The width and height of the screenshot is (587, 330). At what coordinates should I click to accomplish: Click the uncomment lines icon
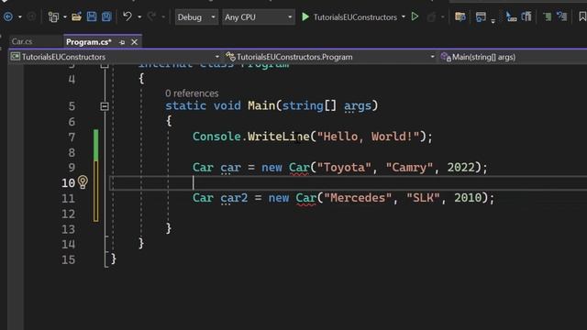[x=562, y=16]
